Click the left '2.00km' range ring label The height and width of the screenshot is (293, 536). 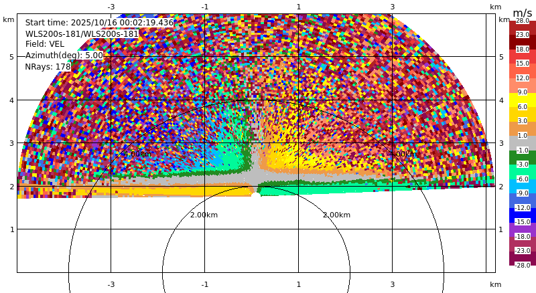204,215
